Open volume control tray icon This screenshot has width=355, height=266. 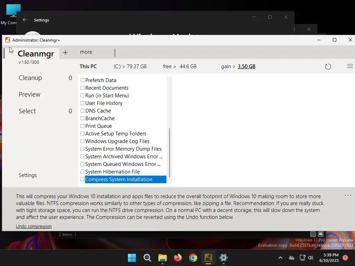311,258
